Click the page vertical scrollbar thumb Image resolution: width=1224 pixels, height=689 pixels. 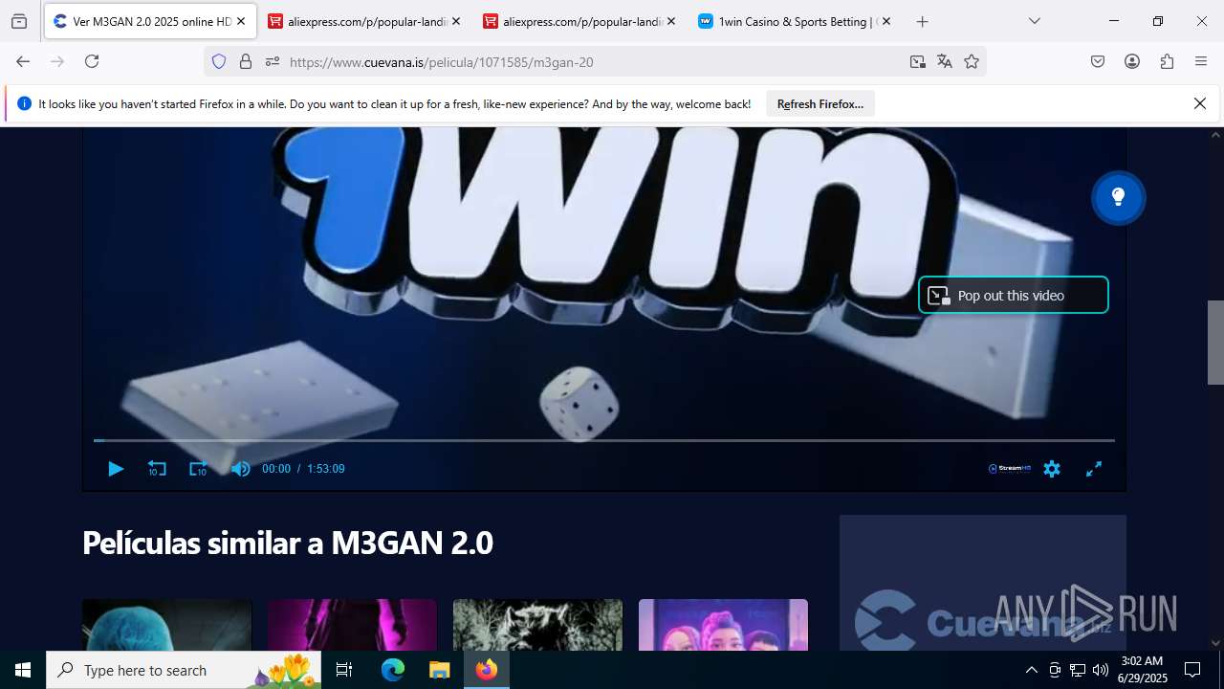click(1215, 342)
